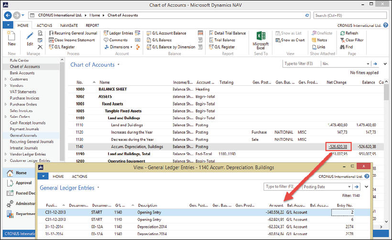Open G/L Register in the Process group
Screen dimensions: 392x240
tap(62, 47)
